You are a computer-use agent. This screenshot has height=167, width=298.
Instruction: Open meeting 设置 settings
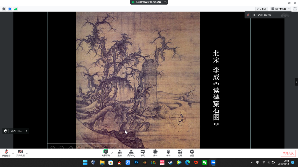pyautogui.click(x=192, y=153)
